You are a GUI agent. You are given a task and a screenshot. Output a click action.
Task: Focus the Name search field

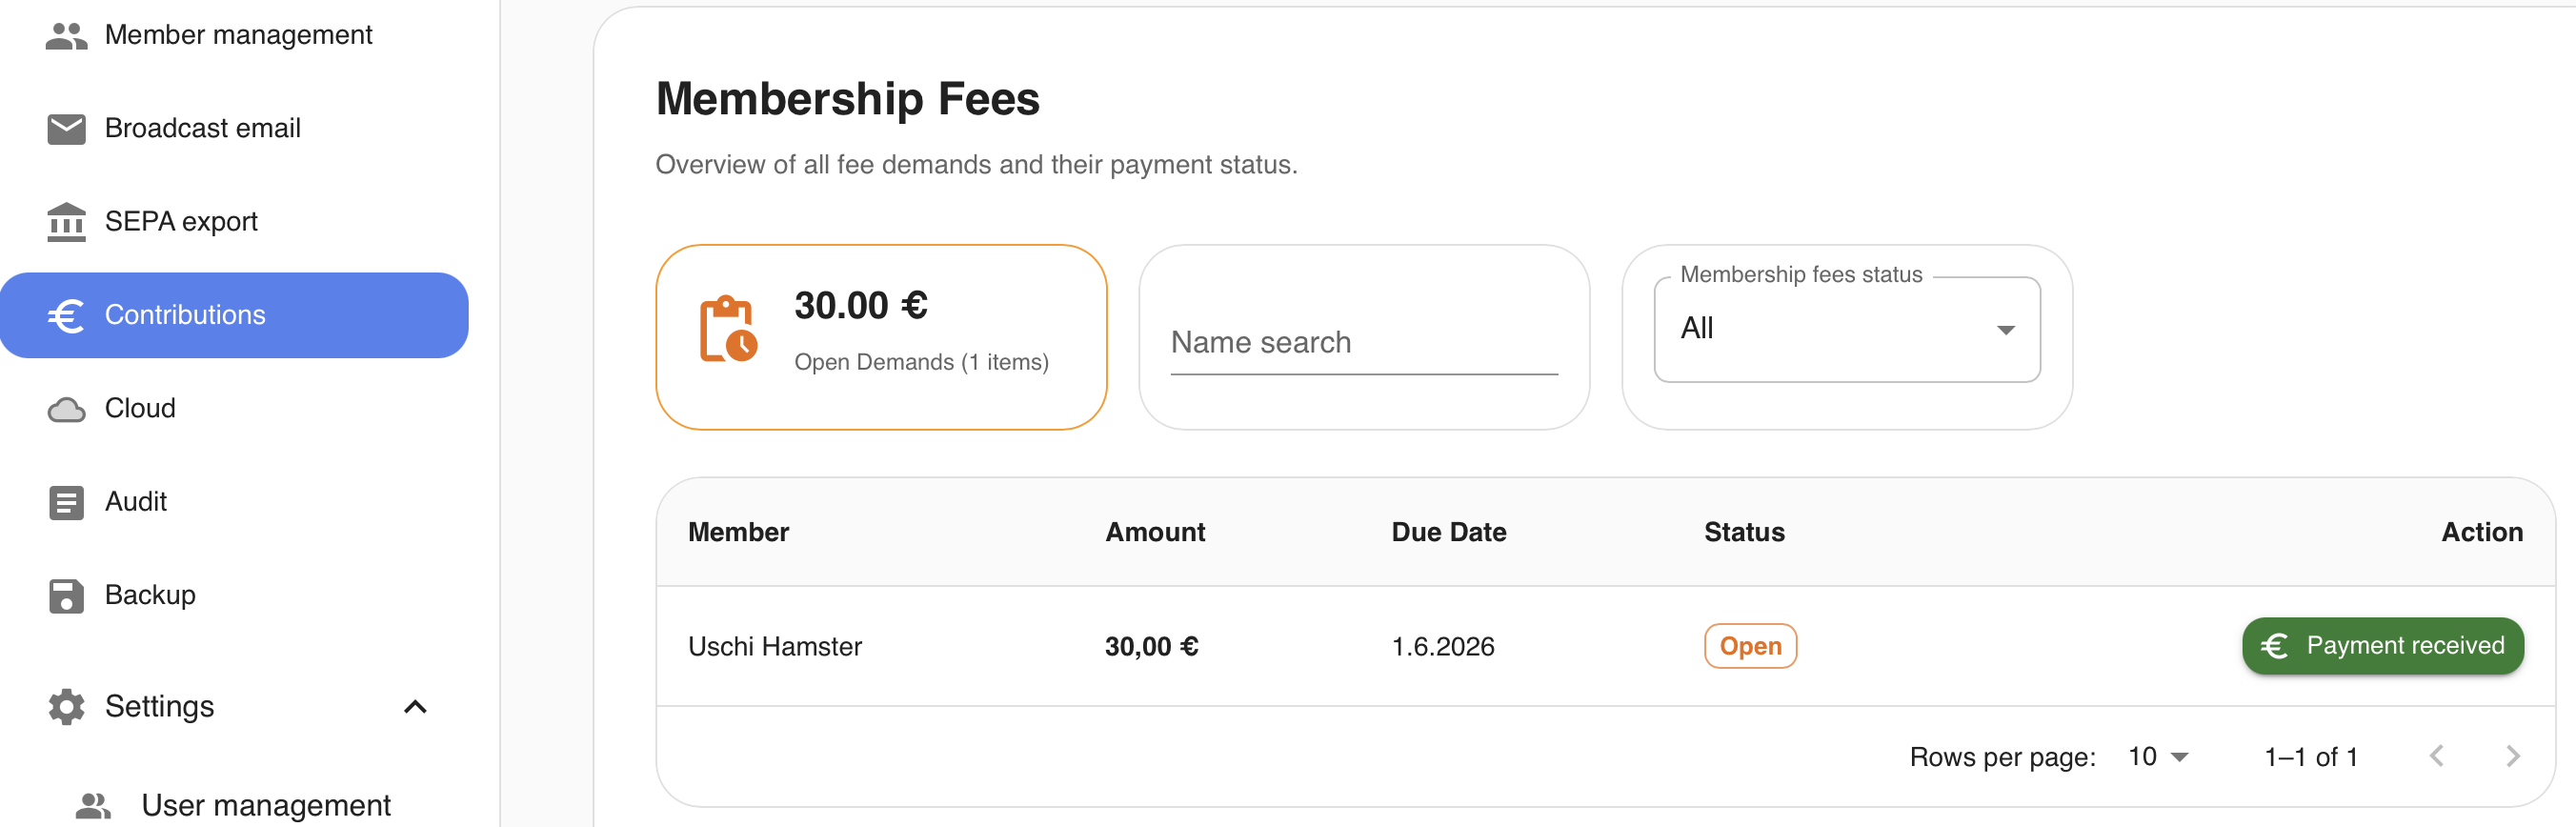[x=1364, y=343]
